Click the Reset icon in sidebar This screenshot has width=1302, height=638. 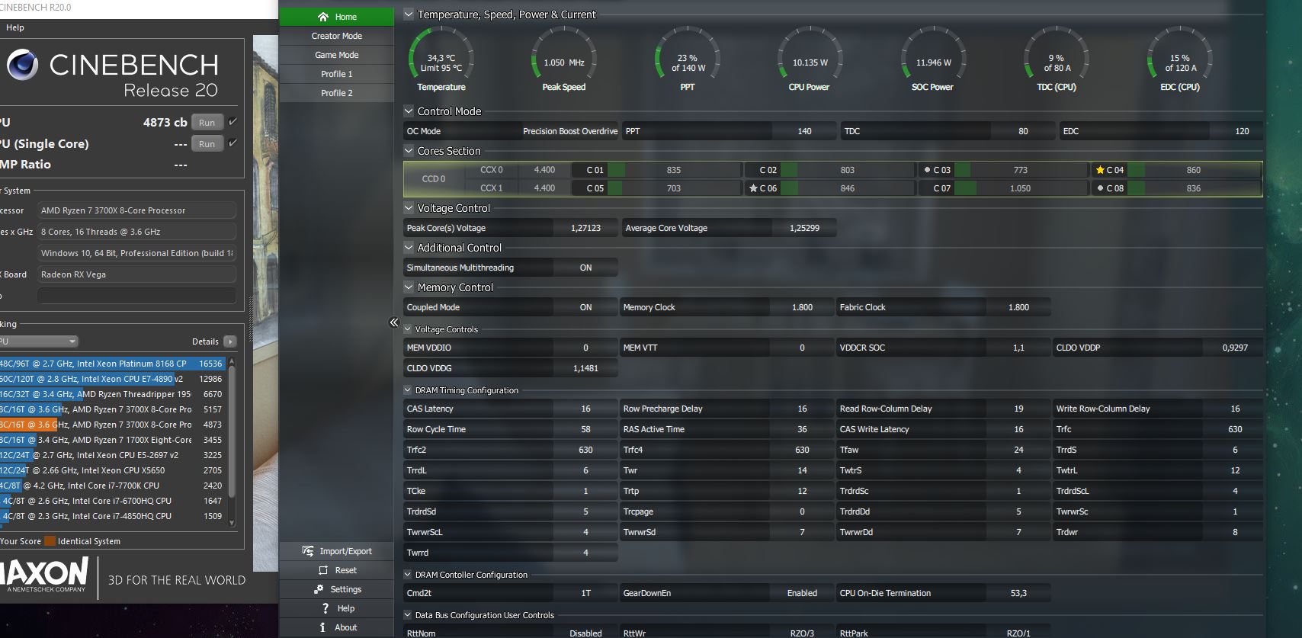coord(323,570)
